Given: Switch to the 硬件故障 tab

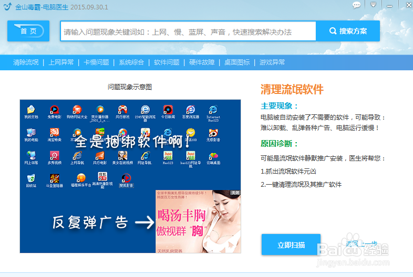Looking at the screenshot, I should coord(202,62).
